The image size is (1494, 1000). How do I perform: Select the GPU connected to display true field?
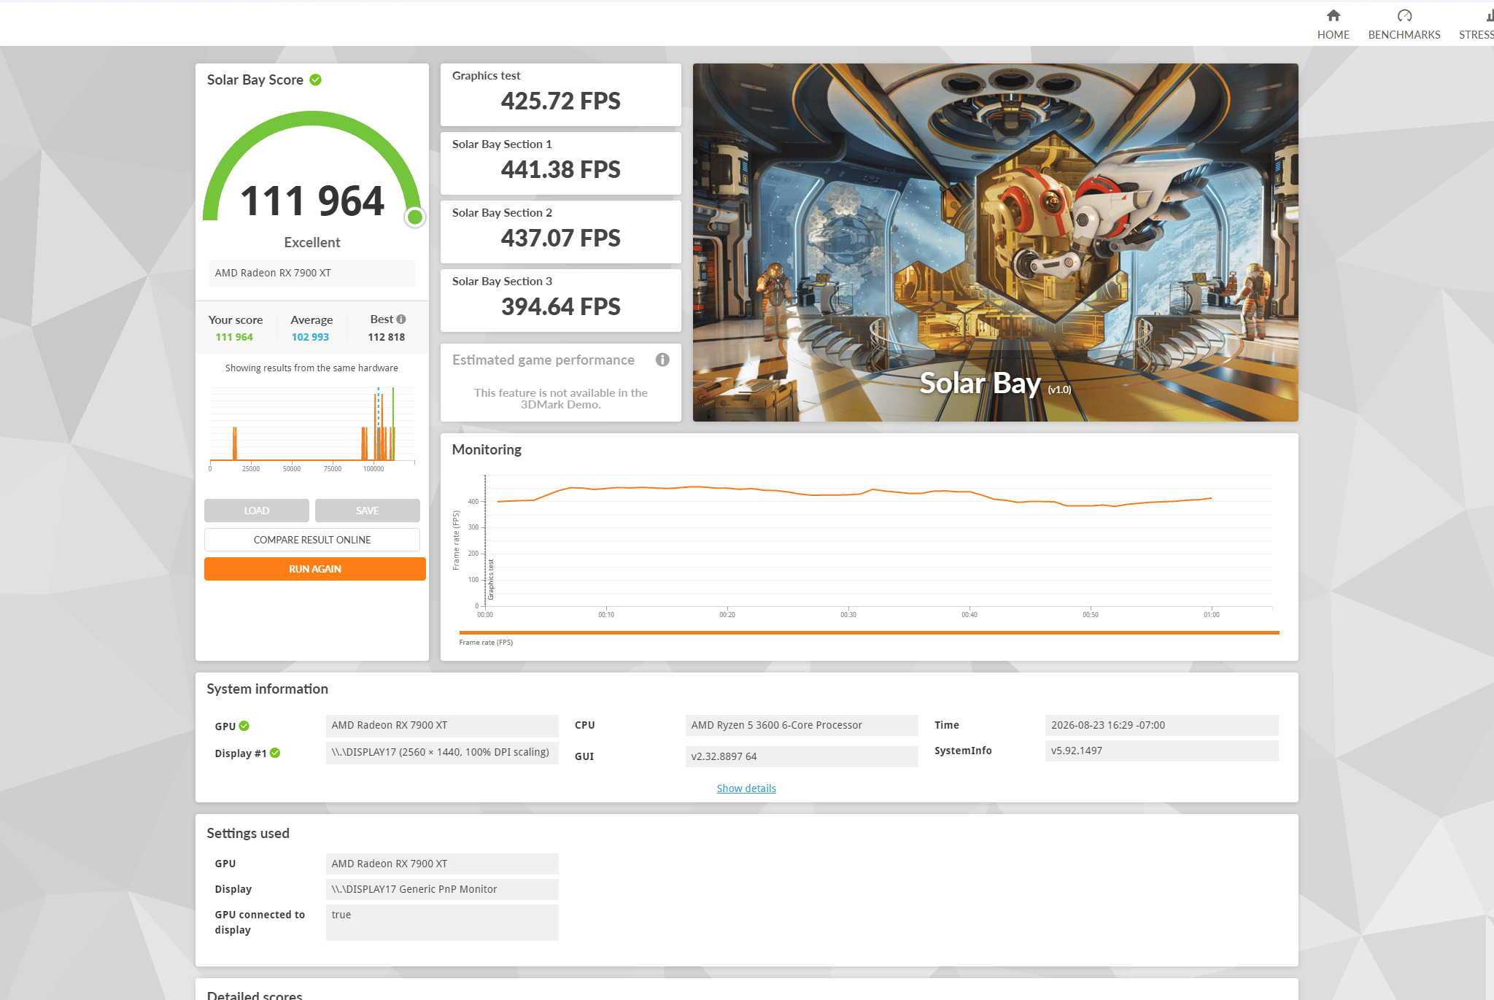point(442,923)
